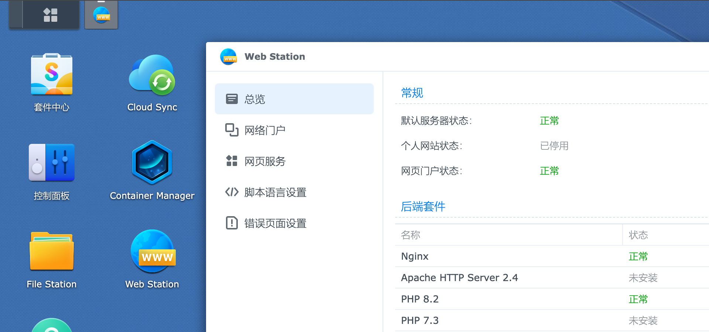Click the 状态 column header
Screen dimensions: 709x332
tap(638, 235)
